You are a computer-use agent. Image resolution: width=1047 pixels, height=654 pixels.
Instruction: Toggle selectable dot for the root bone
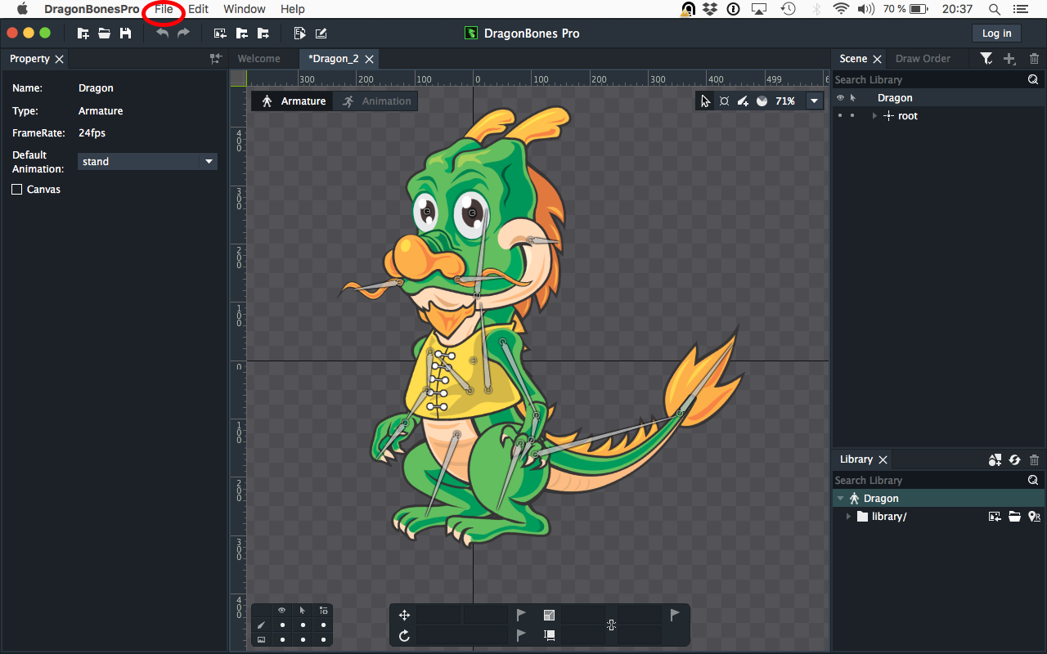pos(852,116)
